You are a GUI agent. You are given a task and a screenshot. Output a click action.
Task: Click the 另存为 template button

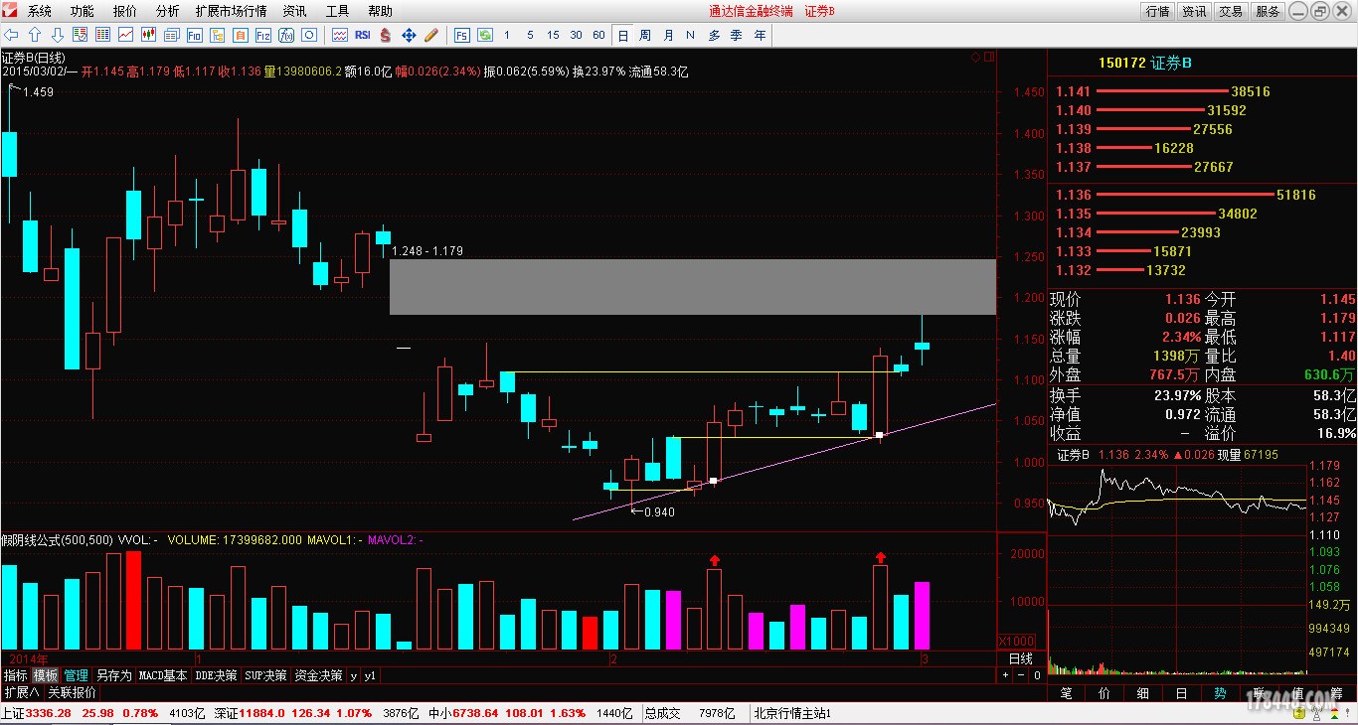[x=114, y=675]
